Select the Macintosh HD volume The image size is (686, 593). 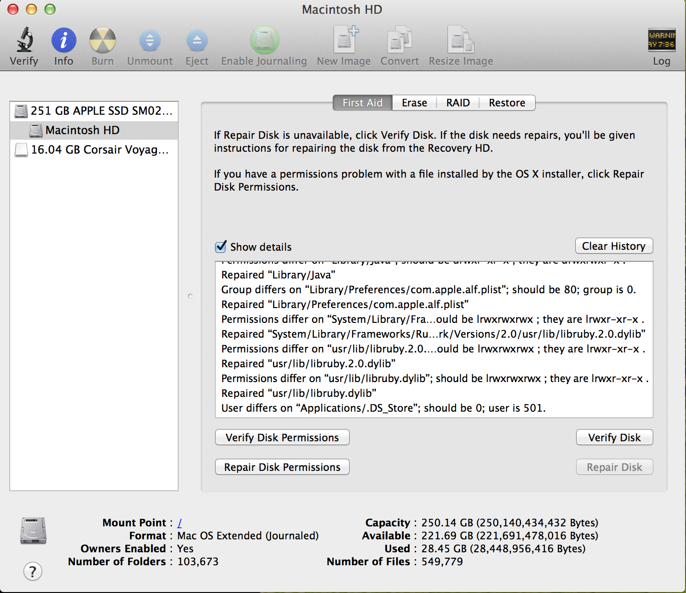pos(94,130)
